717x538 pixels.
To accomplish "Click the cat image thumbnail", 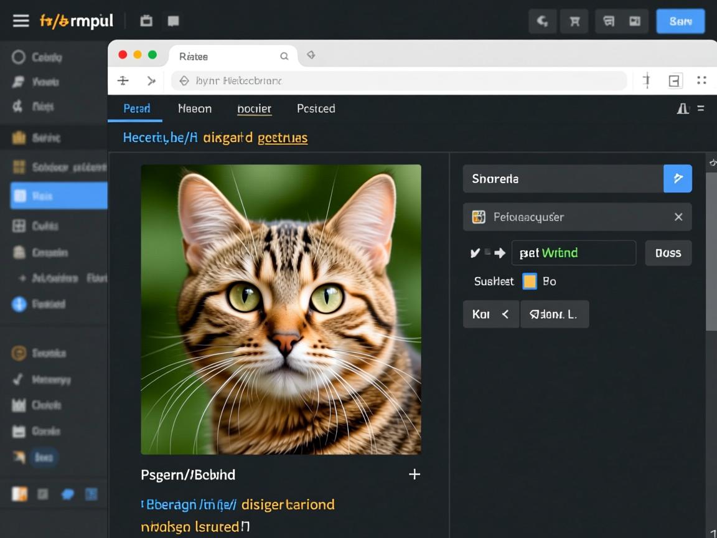I will (281, 309).
